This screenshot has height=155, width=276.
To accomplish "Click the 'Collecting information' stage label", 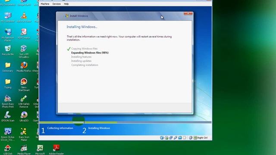I will pyautogui.click(x=60, y=128).
